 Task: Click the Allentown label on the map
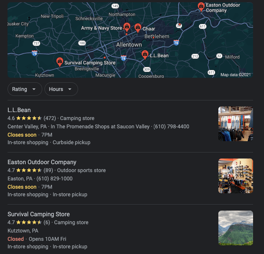click(129, 45)
